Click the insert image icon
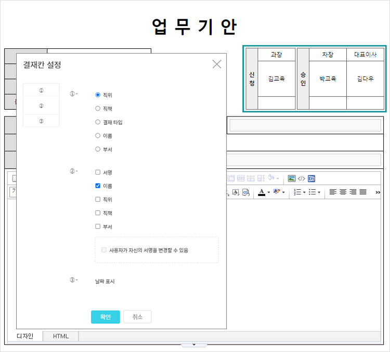The width and height of the screenshot is (390, 352). tap(292, 178)
